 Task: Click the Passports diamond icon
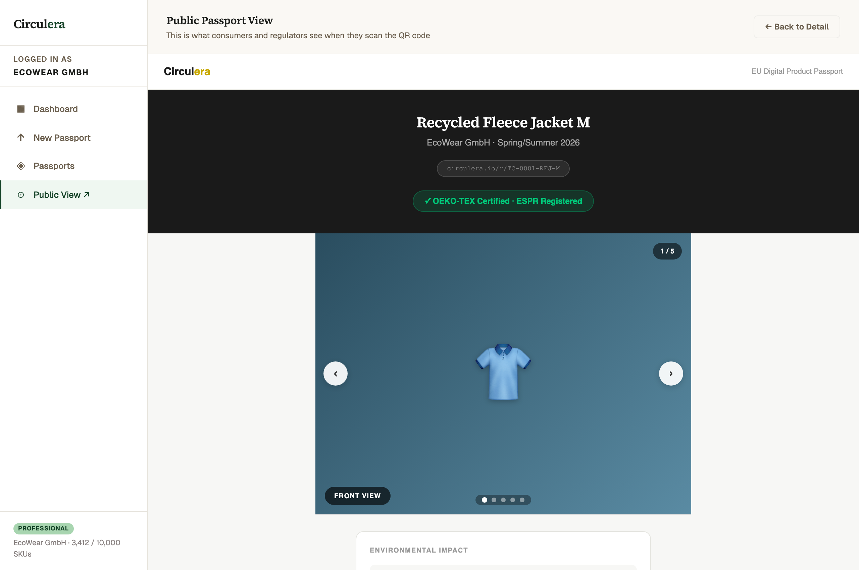coord(21,166)
